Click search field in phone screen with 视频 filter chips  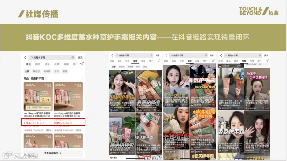pyautogui.click(x=134, y=55)
